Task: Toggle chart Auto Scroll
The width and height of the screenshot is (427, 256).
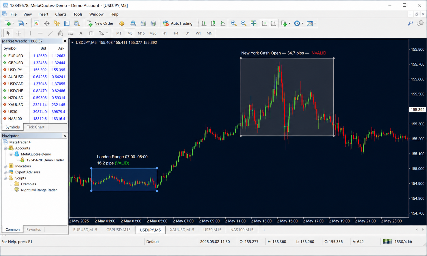Action: pos(264,23)
